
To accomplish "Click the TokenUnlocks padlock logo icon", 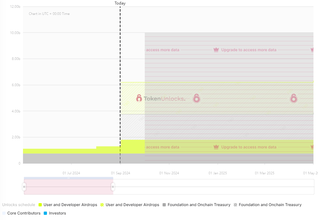I will point(139,98).
